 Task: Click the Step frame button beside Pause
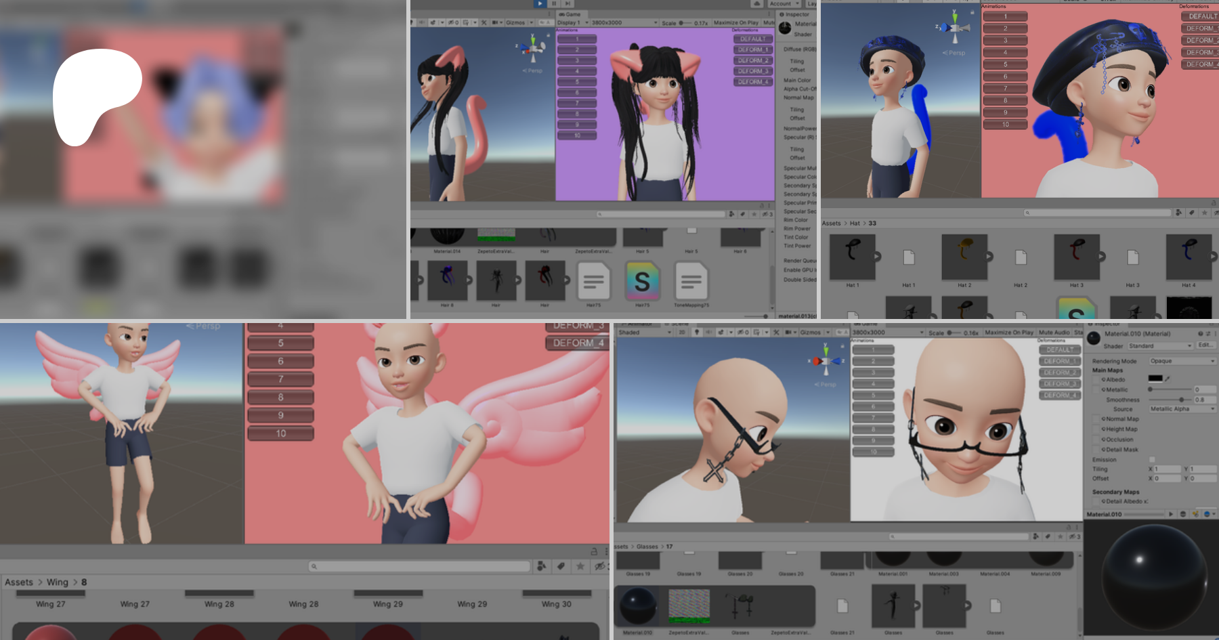pos(568,3)
